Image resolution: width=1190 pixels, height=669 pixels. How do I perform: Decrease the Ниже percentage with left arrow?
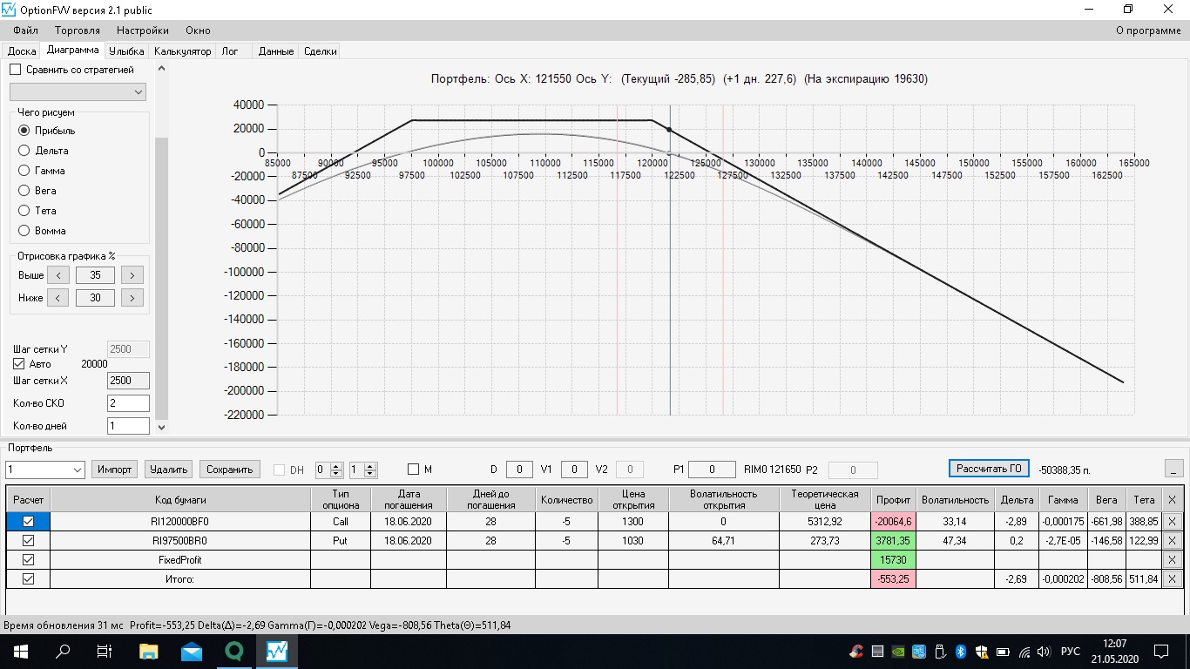[57, 298]
